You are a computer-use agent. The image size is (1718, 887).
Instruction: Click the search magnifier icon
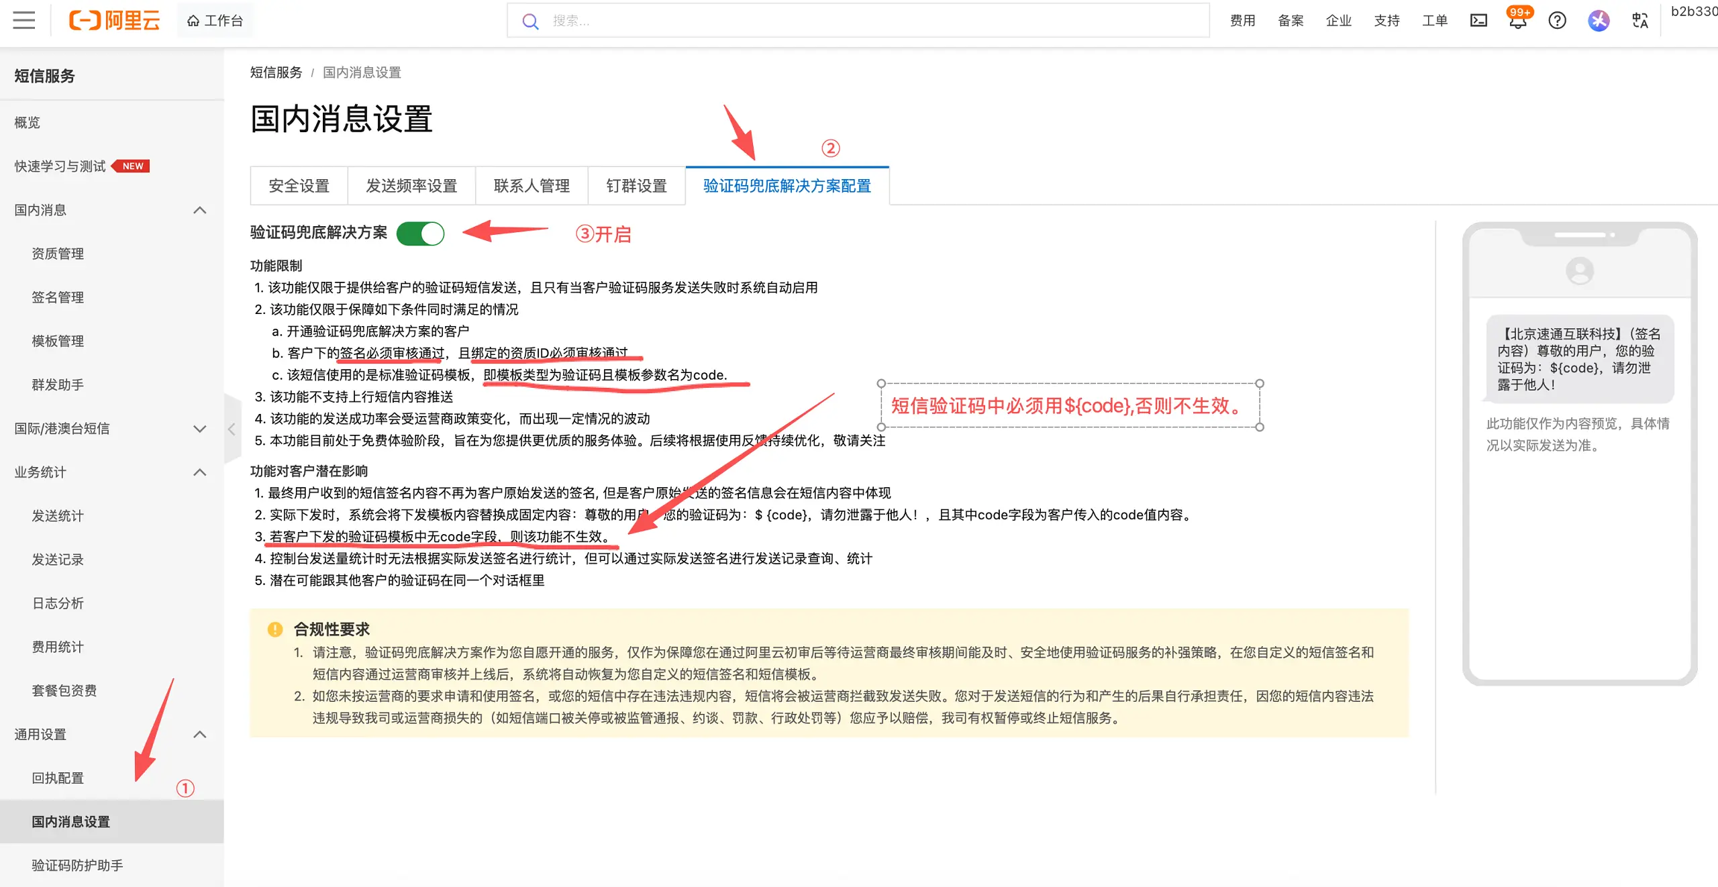pos(530,20)
